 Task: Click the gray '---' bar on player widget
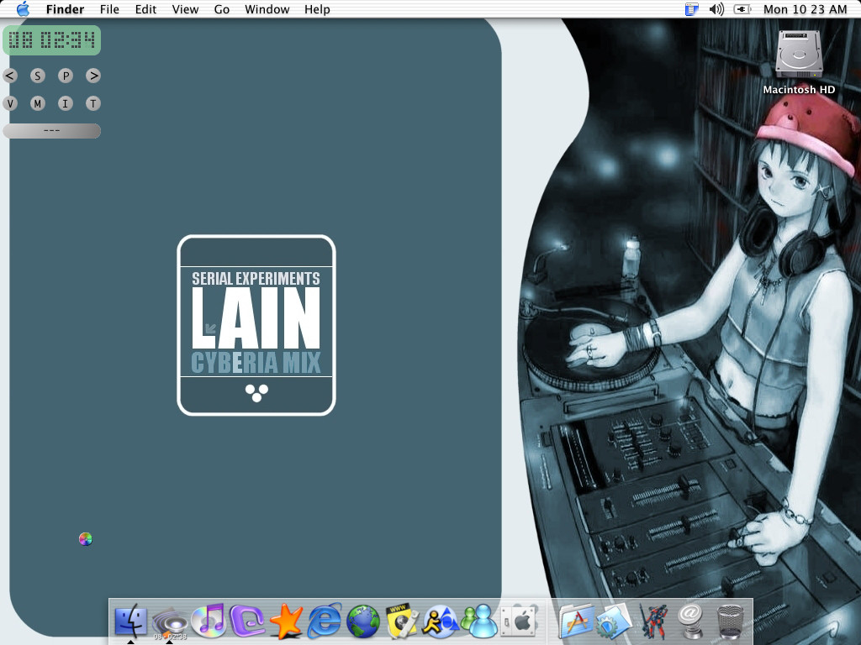coord(51,130)
